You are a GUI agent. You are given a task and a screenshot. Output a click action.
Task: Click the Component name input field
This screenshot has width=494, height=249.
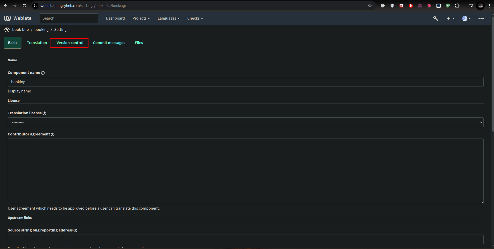[x=245, y=82]
